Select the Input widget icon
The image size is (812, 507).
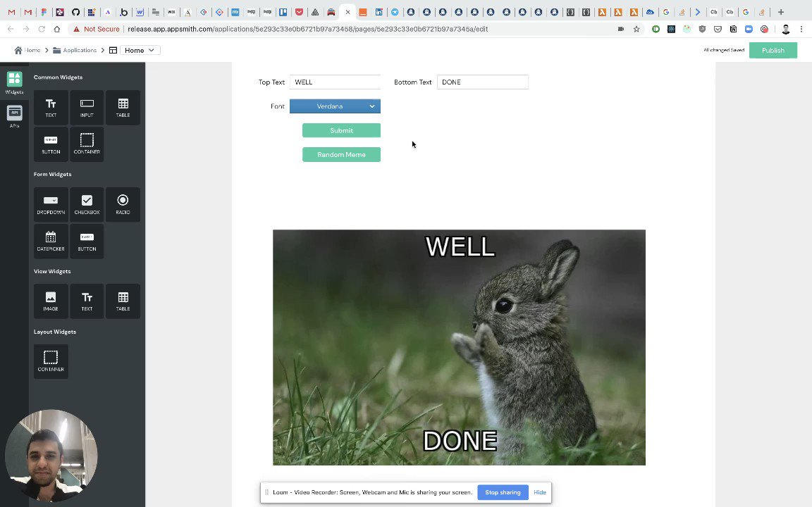87,108
